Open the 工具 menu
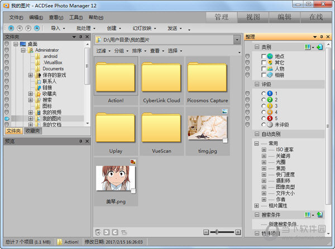The image size is (335, 249). 76,17
